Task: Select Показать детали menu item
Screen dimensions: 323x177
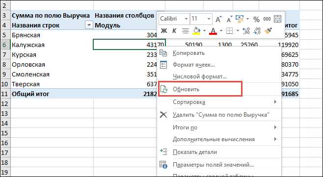Action: tap(219, 152)
